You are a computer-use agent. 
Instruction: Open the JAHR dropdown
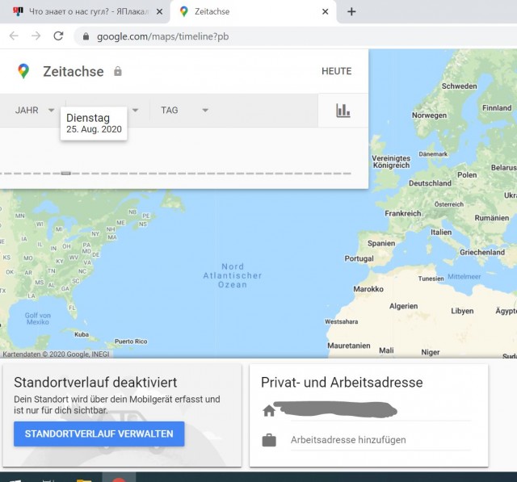(x=34, y=110)
